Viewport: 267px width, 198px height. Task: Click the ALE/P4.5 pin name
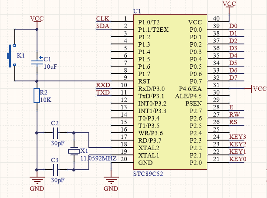[188, 96]
